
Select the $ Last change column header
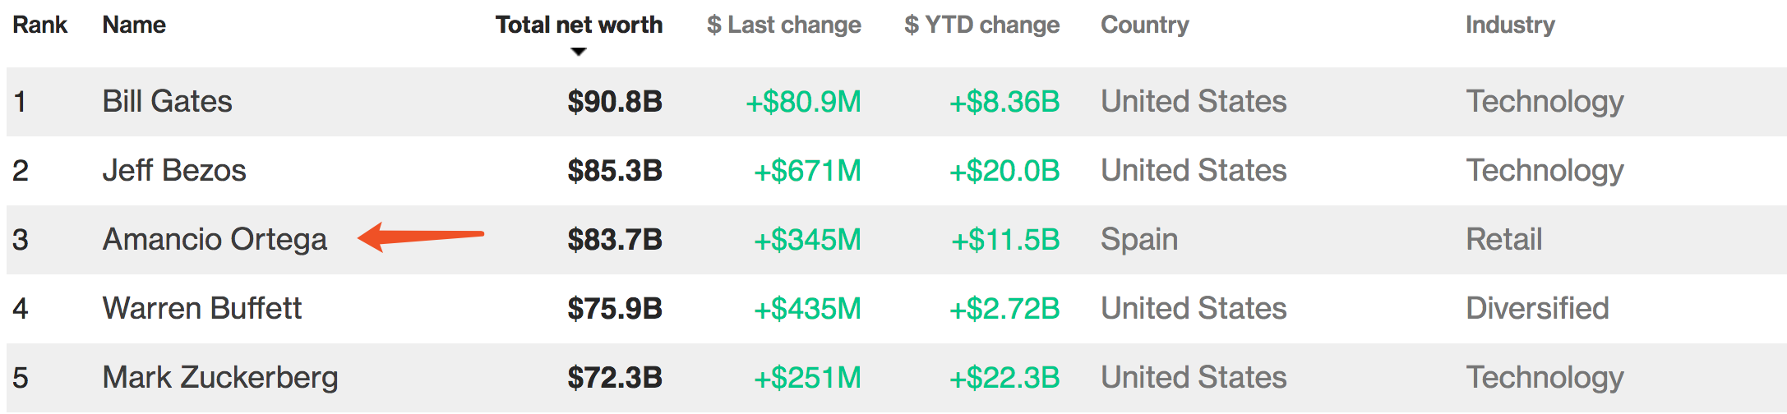click(784, 25)
